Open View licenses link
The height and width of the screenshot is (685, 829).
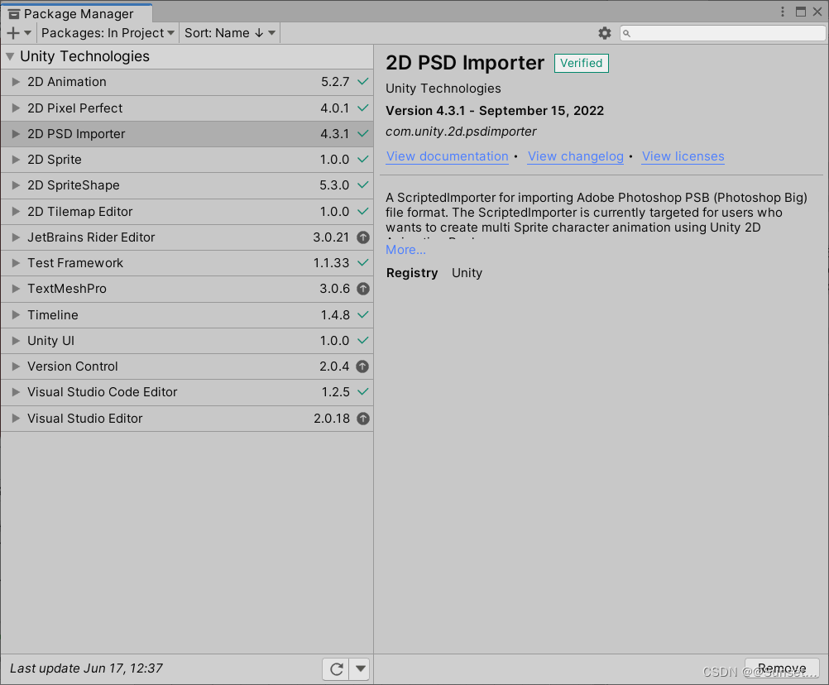coord(683,156)
